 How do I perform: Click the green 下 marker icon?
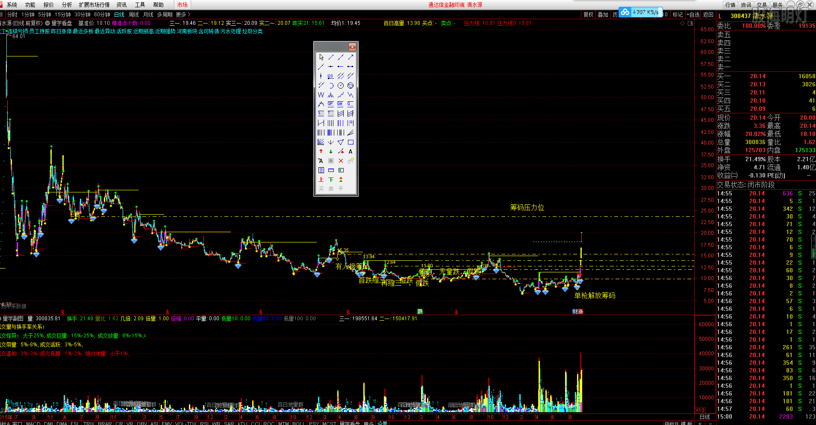click(x=331, y=180)
